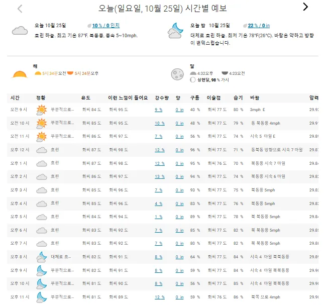
Task: Click the 북쪽 으로 4mph wind value
Action: click(266, 297)
